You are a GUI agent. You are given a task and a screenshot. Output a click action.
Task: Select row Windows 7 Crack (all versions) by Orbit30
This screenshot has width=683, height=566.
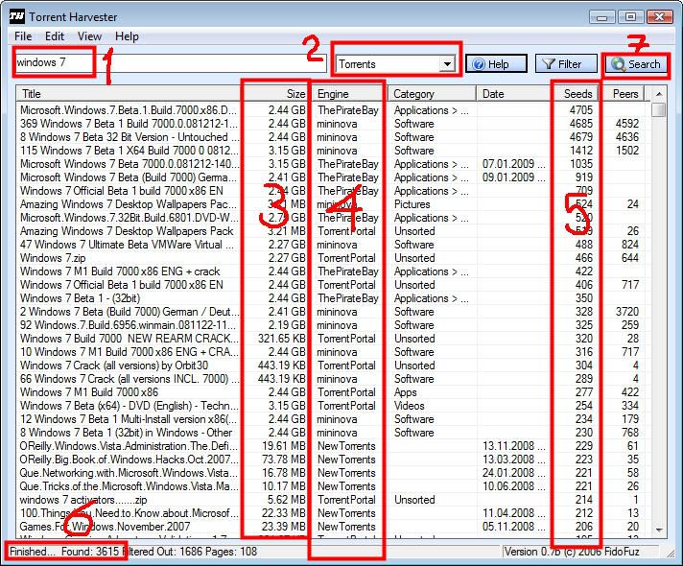(x=331, y=366)
